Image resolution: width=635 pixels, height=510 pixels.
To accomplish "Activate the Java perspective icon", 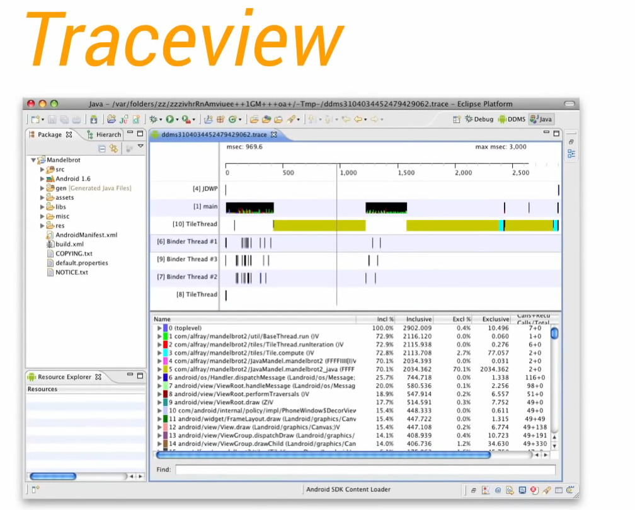I will 541,119.
